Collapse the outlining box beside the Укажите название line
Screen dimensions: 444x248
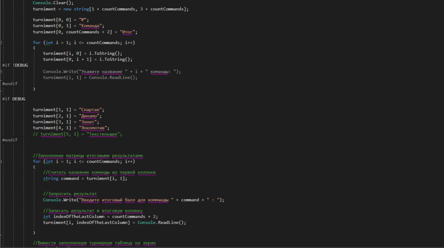coord(1,71)
